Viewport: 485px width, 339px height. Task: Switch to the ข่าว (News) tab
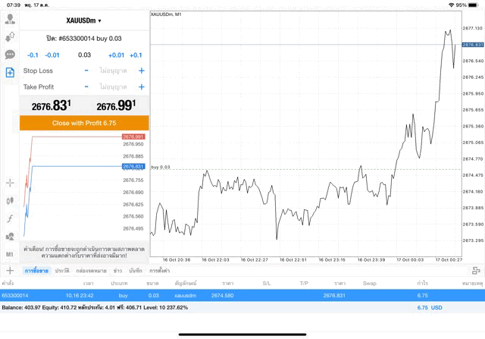(118, 270)
